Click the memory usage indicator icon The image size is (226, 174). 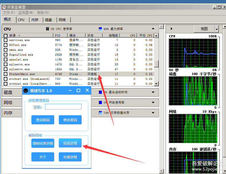coord(100,113)
